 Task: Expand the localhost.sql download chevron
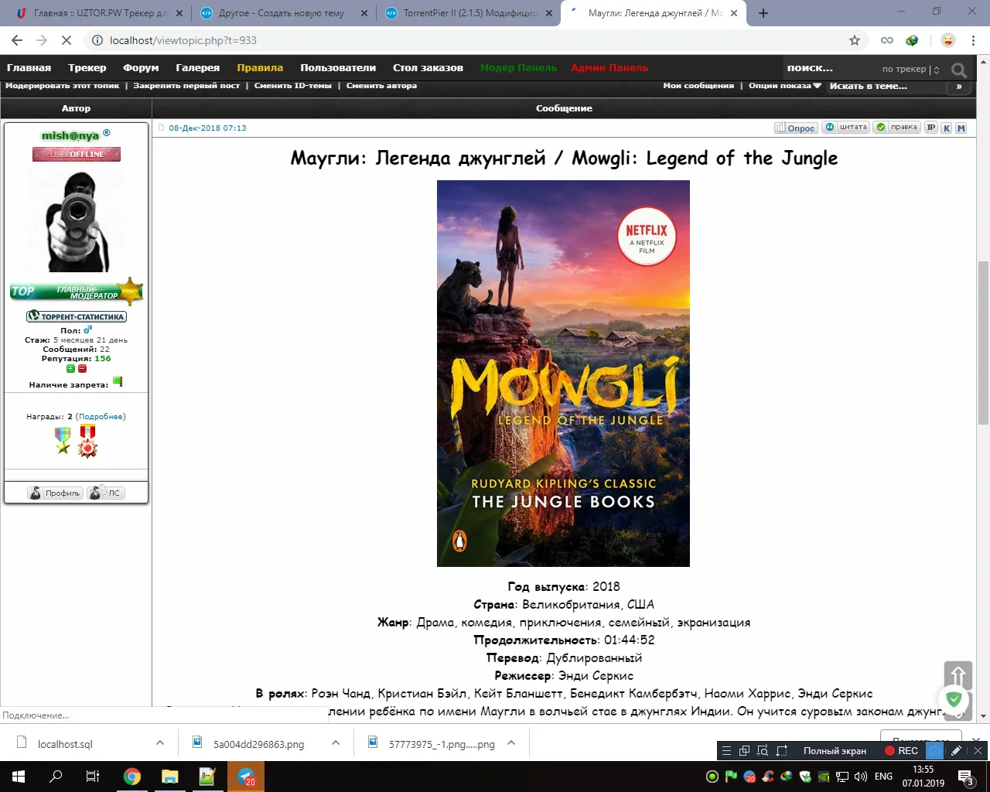(x=160, y=742)
